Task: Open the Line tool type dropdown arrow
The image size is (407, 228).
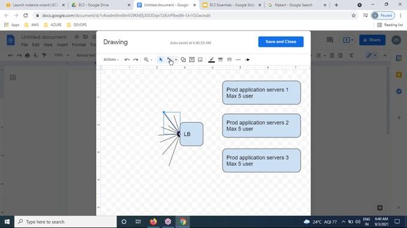Action: (x=176, y=60)
